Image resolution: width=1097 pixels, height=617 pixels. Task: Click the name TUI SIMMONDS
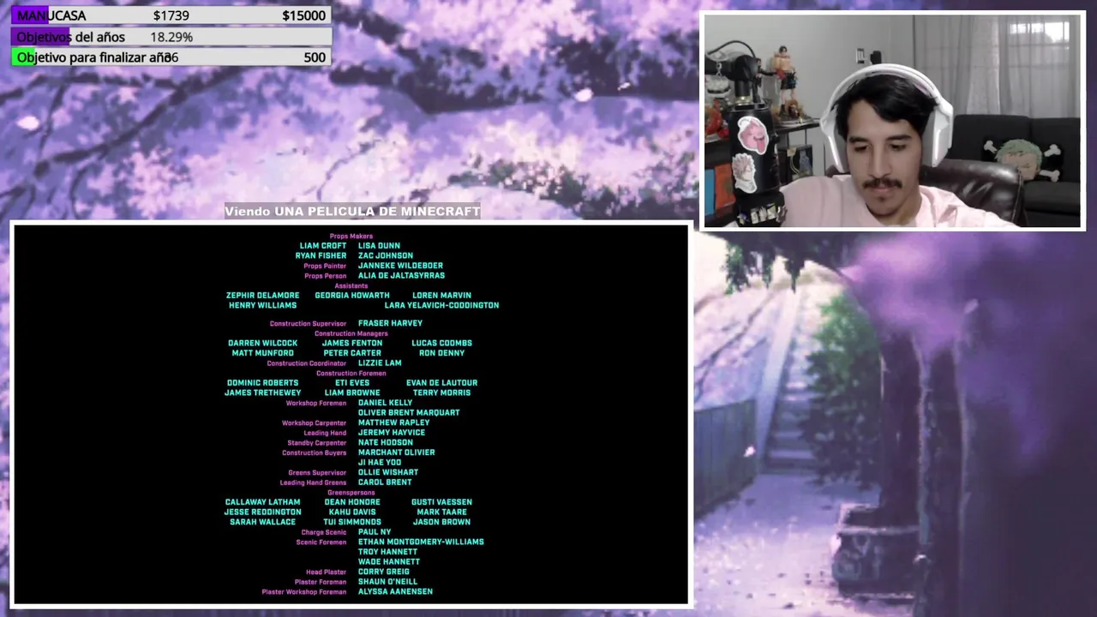352,522
